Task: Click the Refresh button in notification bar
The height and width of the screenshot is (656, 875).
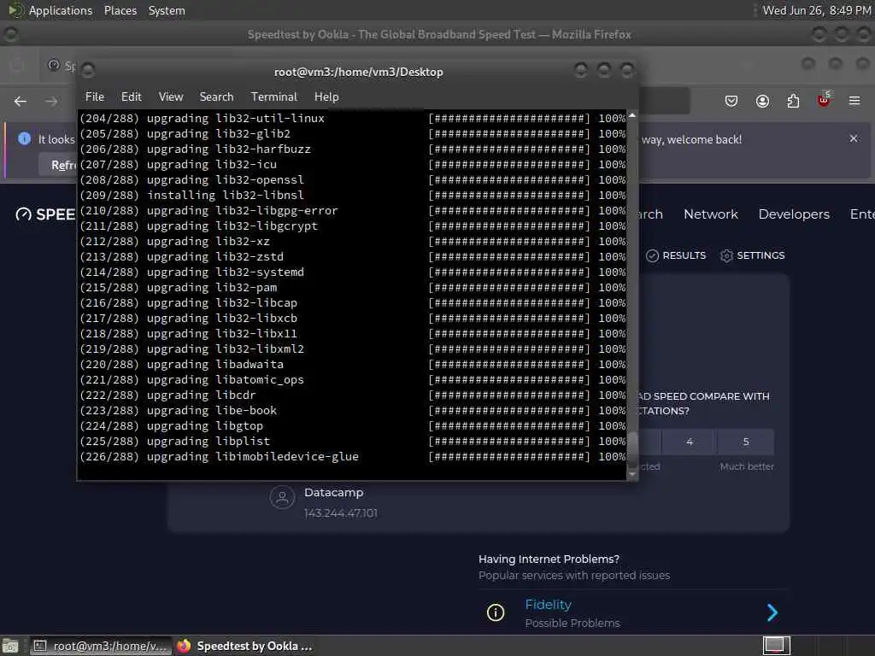Action: coord(58,165)
